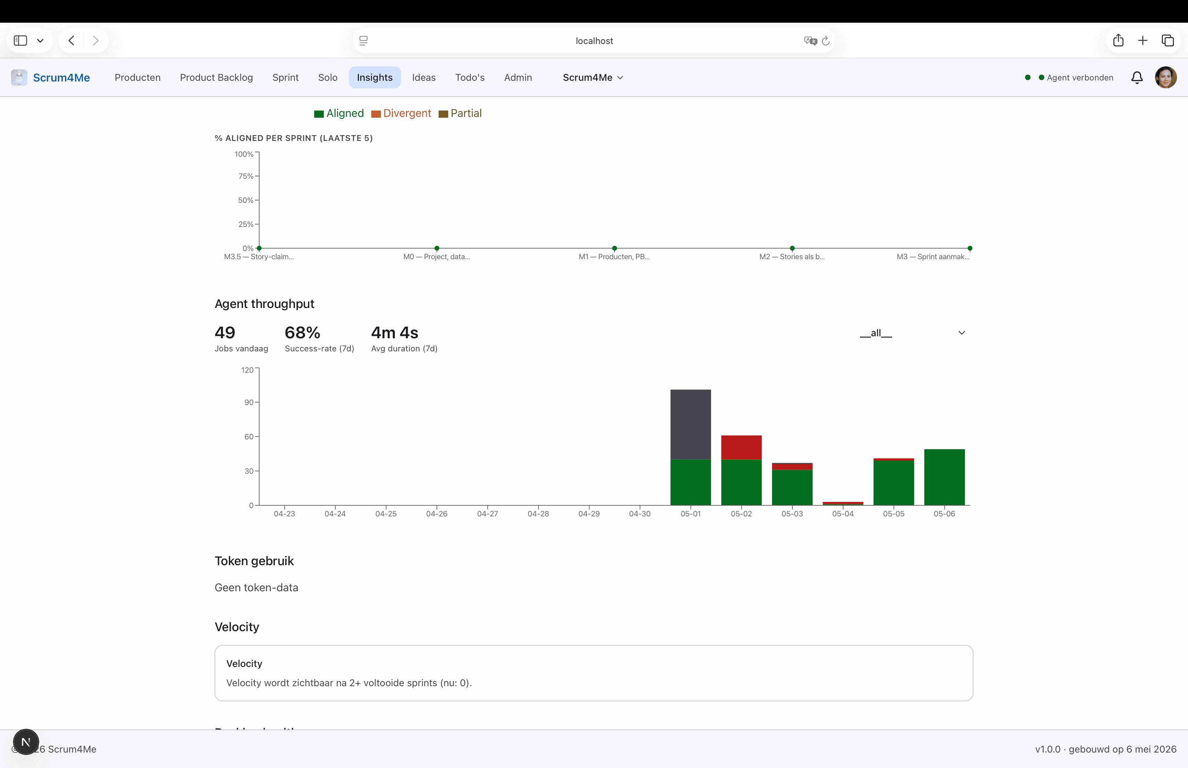Open a new tab with the plus icon

[1143, 41]
